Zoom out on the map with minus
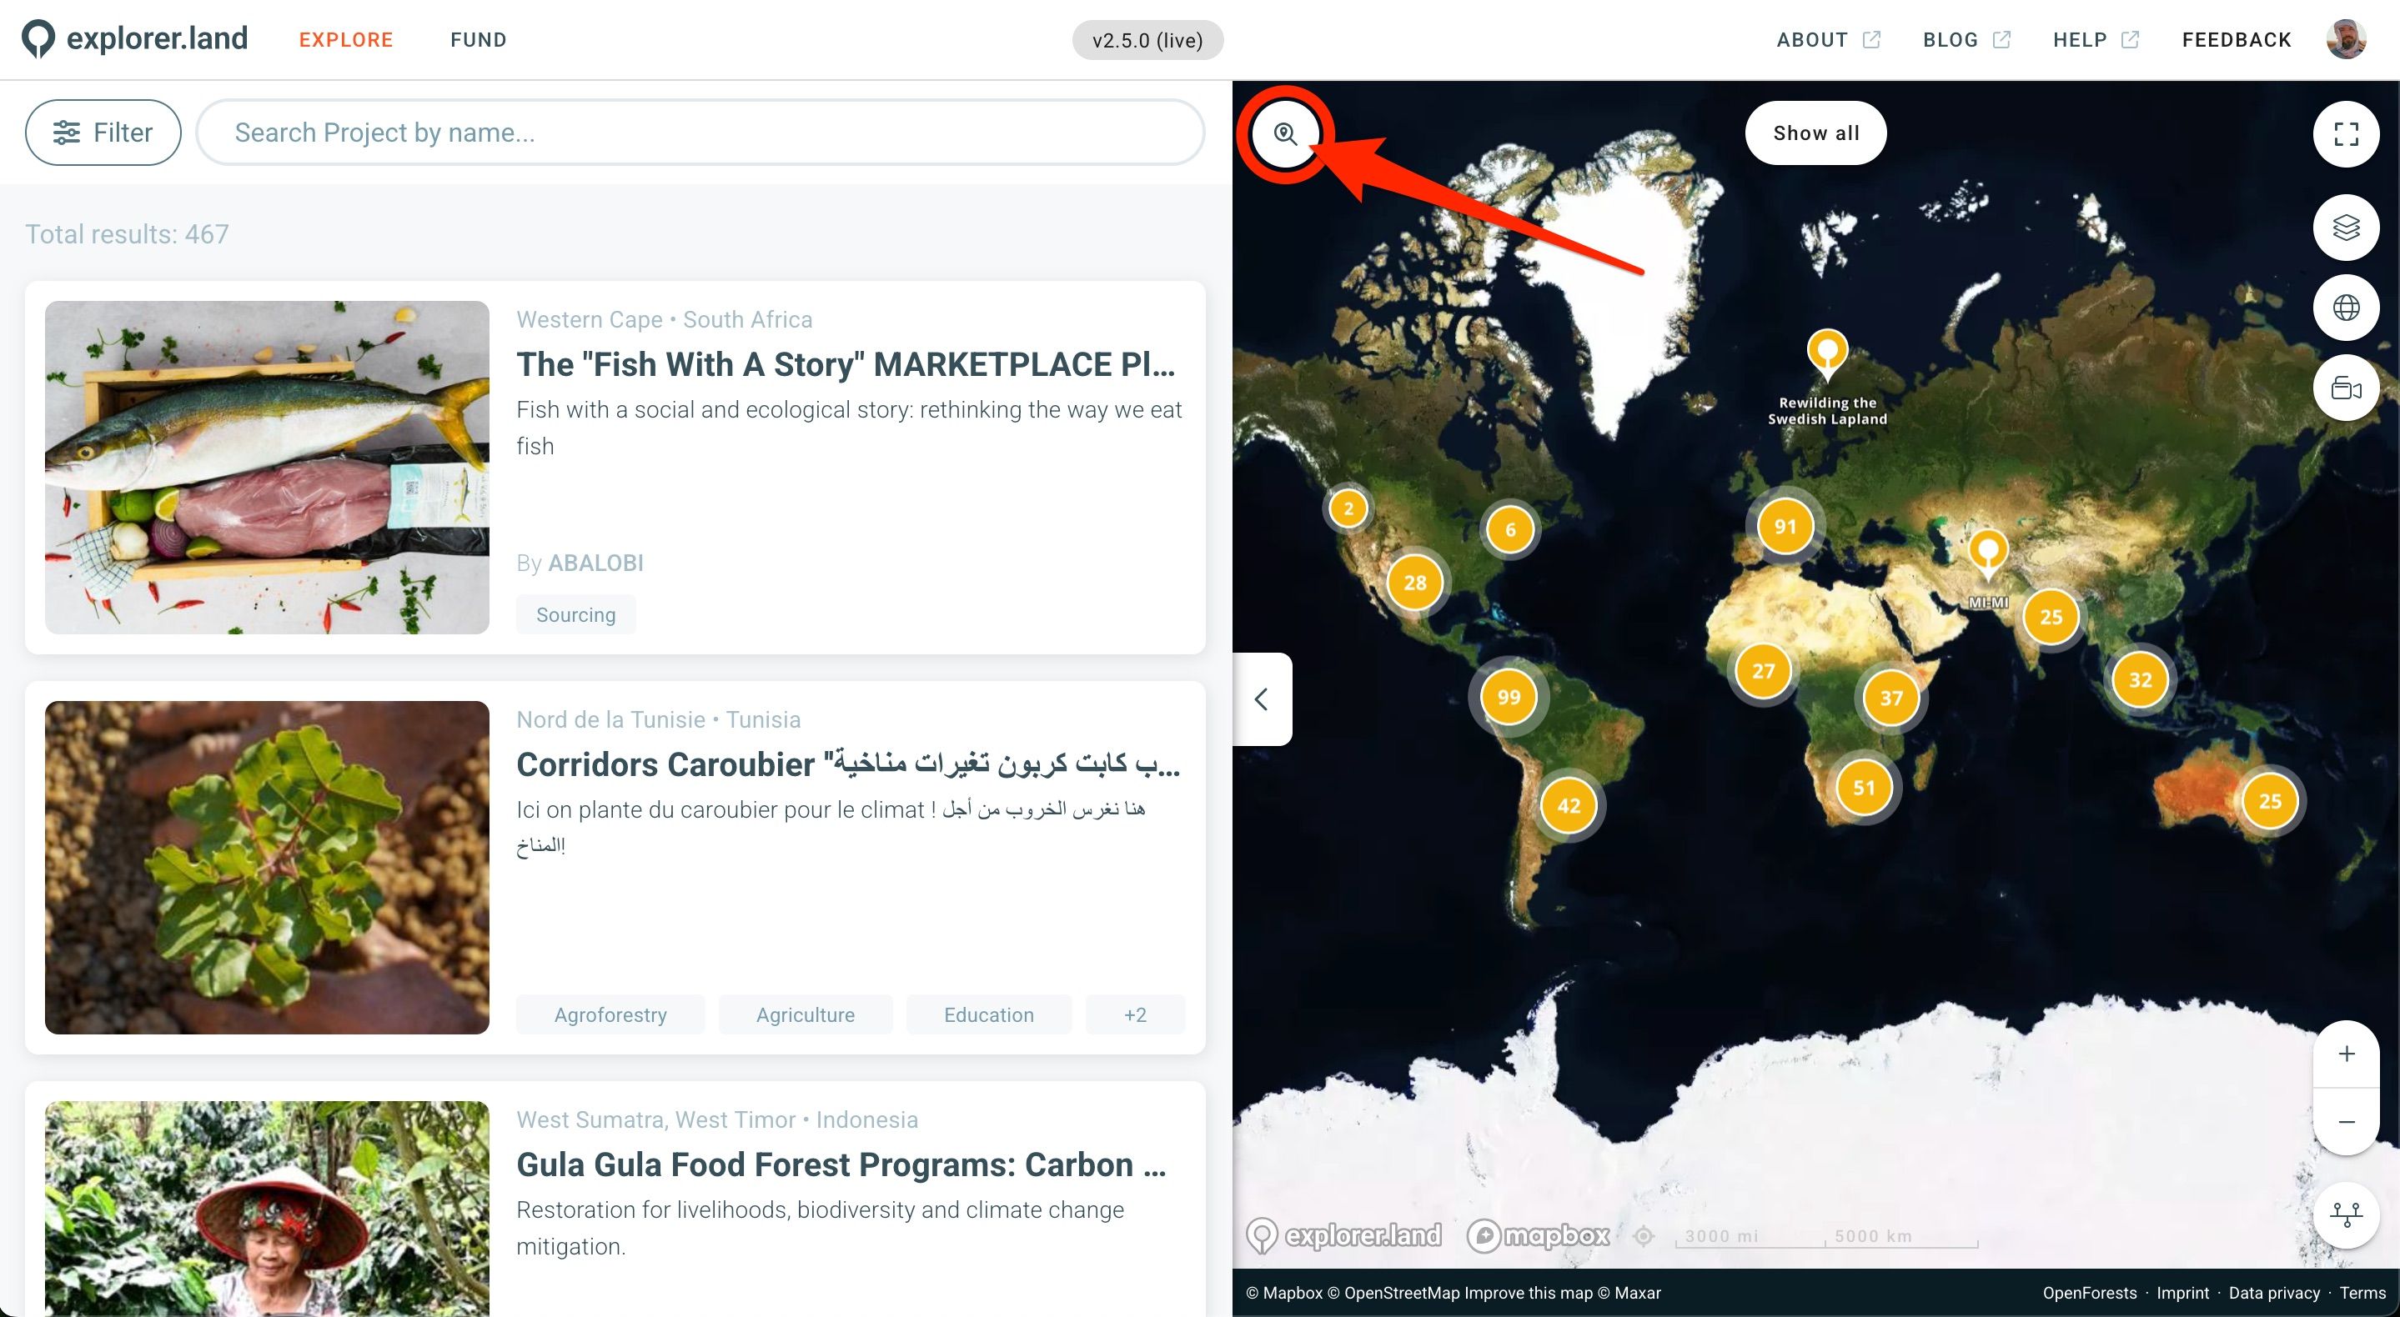This screenshot has height=1317, width=2400. click(2346, 1121)
